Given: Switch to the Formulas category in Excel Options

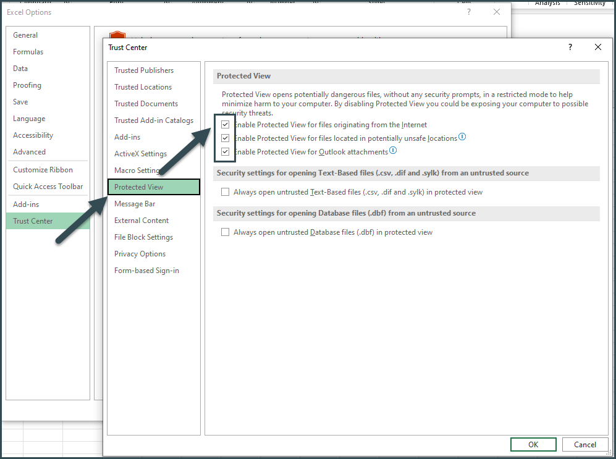Looking at the screenshot, I should point(27,51).
